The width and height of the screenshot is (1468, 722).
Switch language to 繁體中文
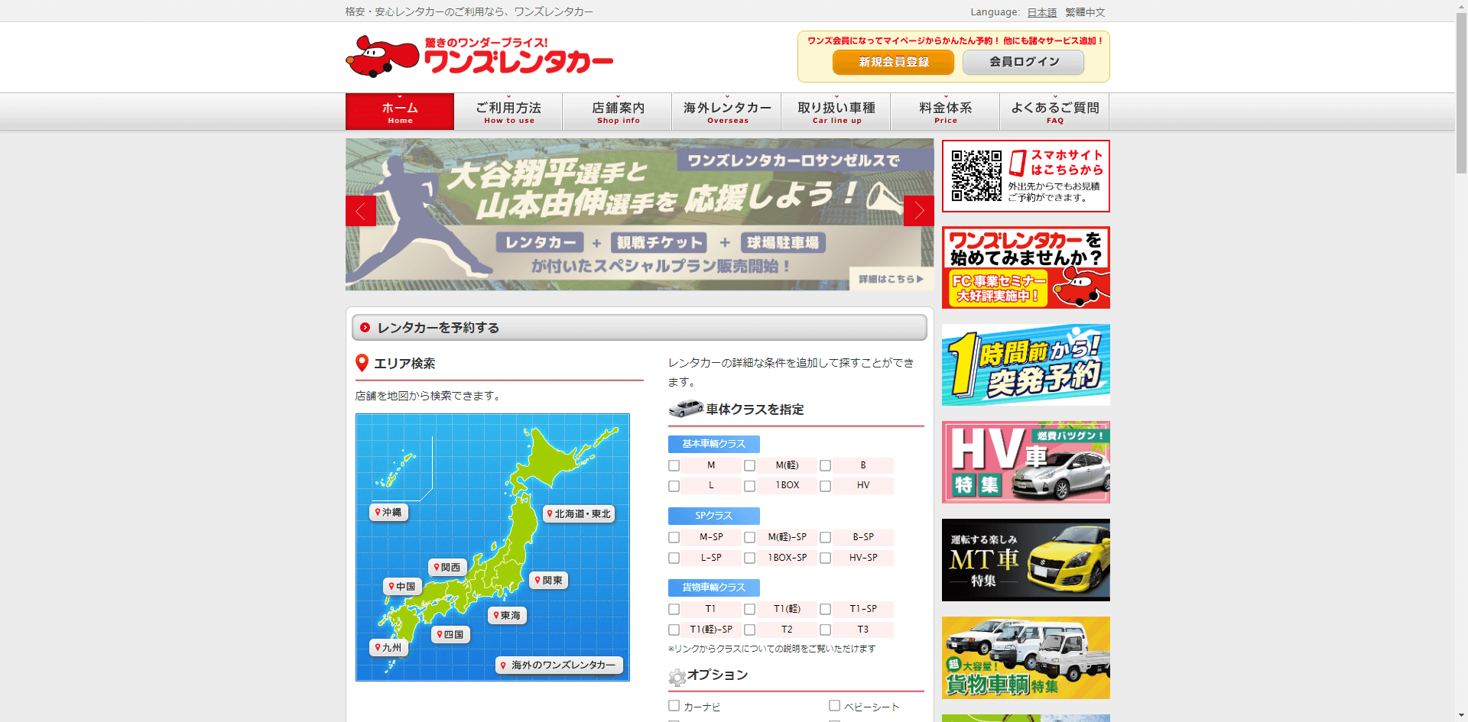pyautogui.click(x=1085, y=12)
